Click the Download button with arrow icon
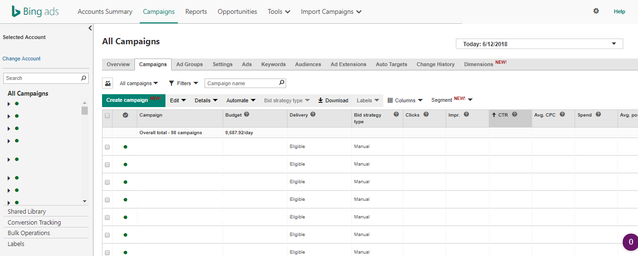This screenshot has height=256, width=638. [x=333, y=100]
